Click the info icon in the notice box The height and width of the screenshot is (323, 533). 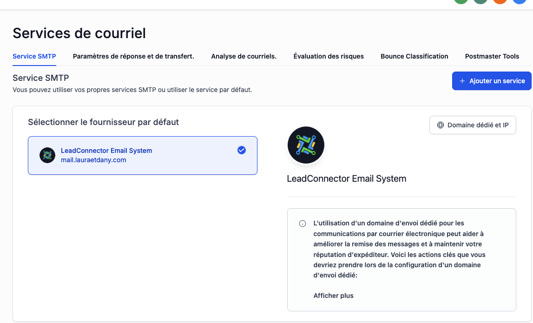302,224
